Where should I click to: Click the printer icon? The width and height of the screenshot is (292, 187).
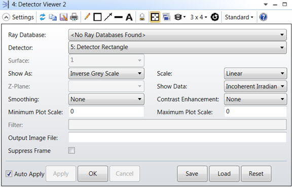point(74,17)
